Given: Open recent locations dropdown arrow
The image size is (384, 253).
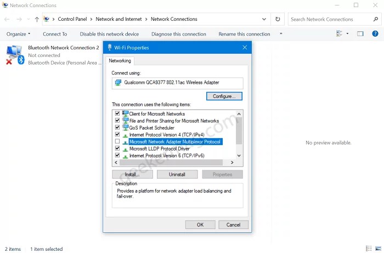Looking at the screenshot, I should 29,19.
